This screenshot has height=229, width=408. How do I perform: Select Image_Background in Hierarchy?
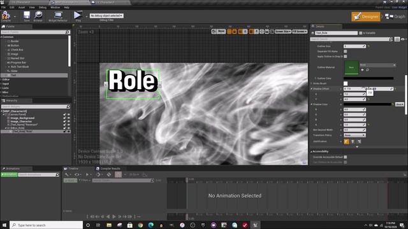(x=22, y=118)
